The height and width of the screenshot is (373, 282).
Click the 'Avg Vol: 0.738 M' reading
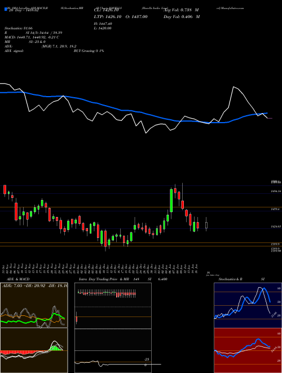[181, 10]
